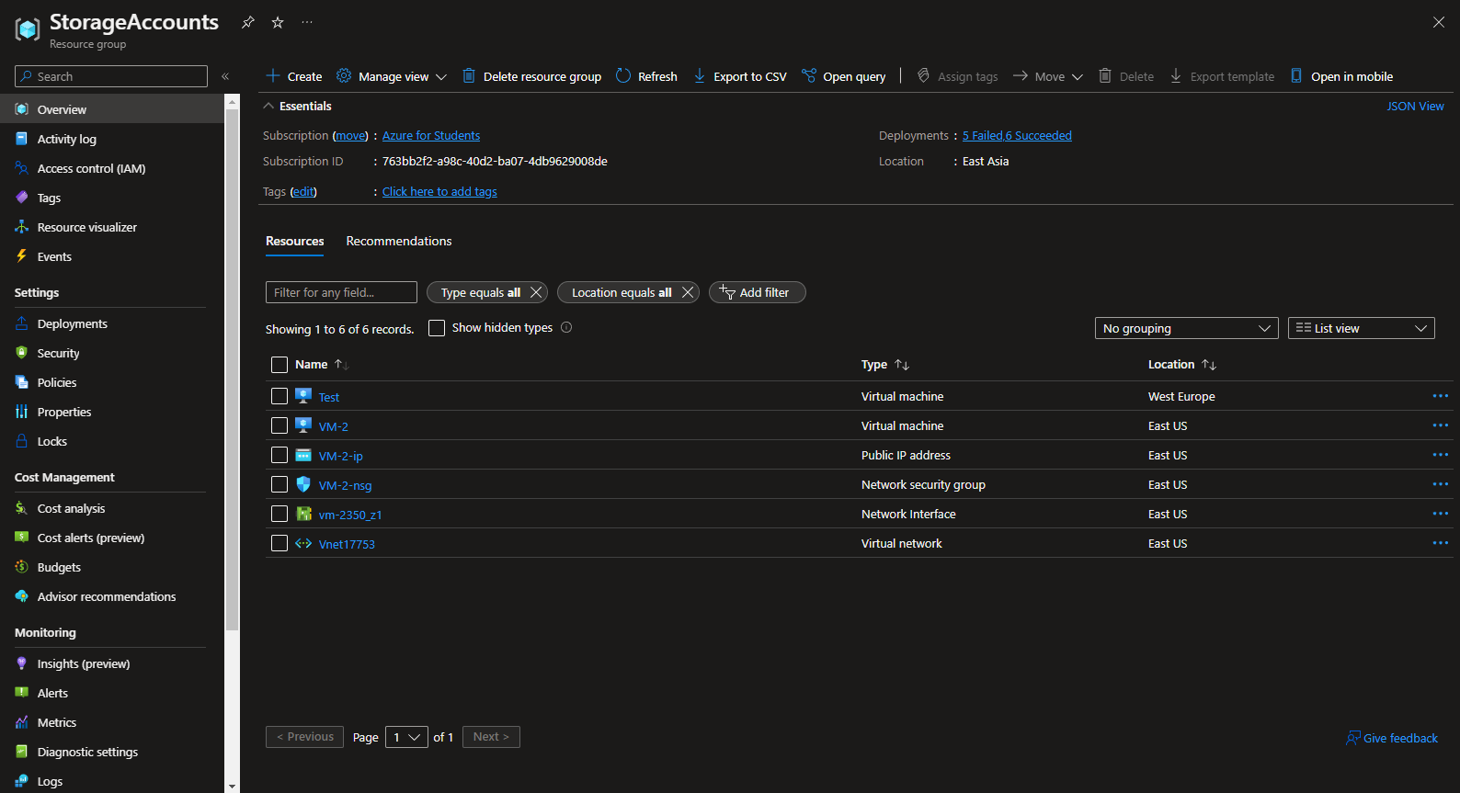Click the Open in mobile icon
Viewport: 1460px width, 793px height.
[x=1296, y=76]
